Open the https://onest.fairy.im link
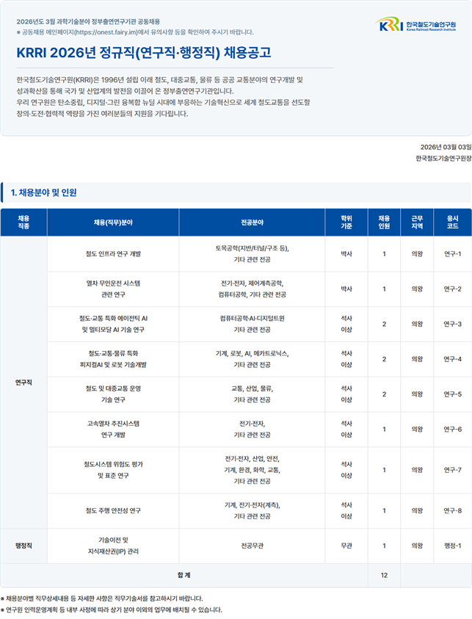The image size is (472, 619). 106,32
